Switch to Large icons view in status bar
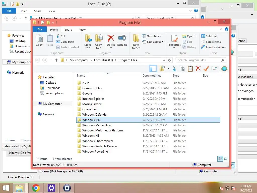The width and height of the screenshot is (257, 193). click(x=226, y=159)
